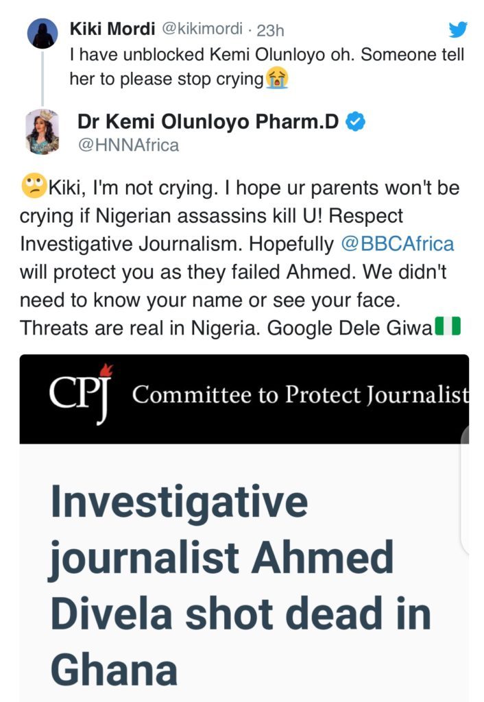Open Kiki Mordi's profile picture
Screen dimensions: 484x702
43,33
